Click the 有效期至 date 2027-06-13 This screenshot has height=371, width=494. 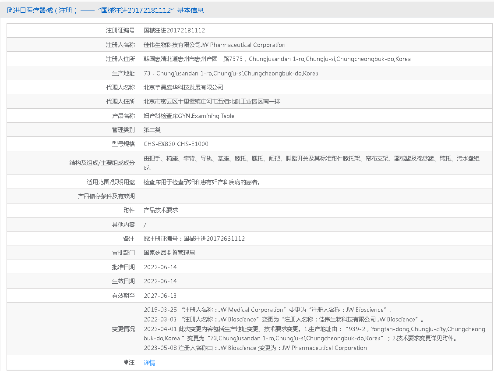(160, 296)
